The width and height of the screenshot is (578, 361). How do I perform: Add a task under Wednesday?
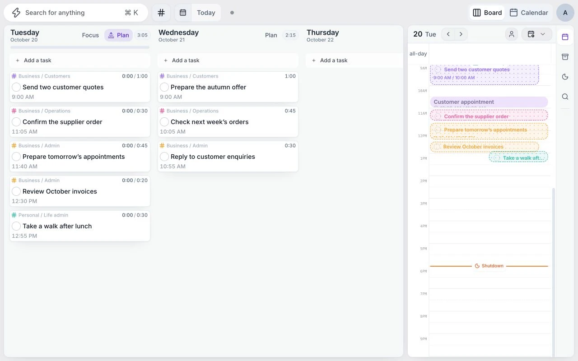click(228, 60)
